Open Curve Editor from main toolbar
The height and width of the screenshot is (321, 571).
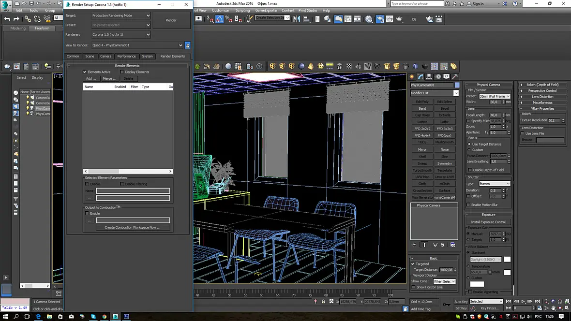tap(348, 19)
